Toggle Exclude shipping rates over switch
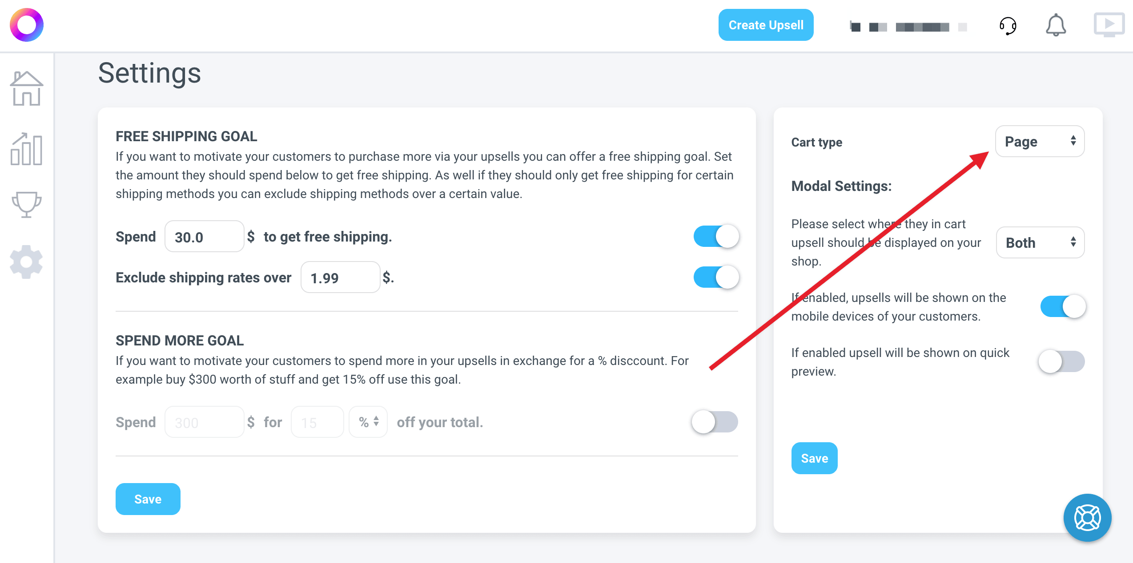This screenshot has width=1133, height=563. coord(716,277)
